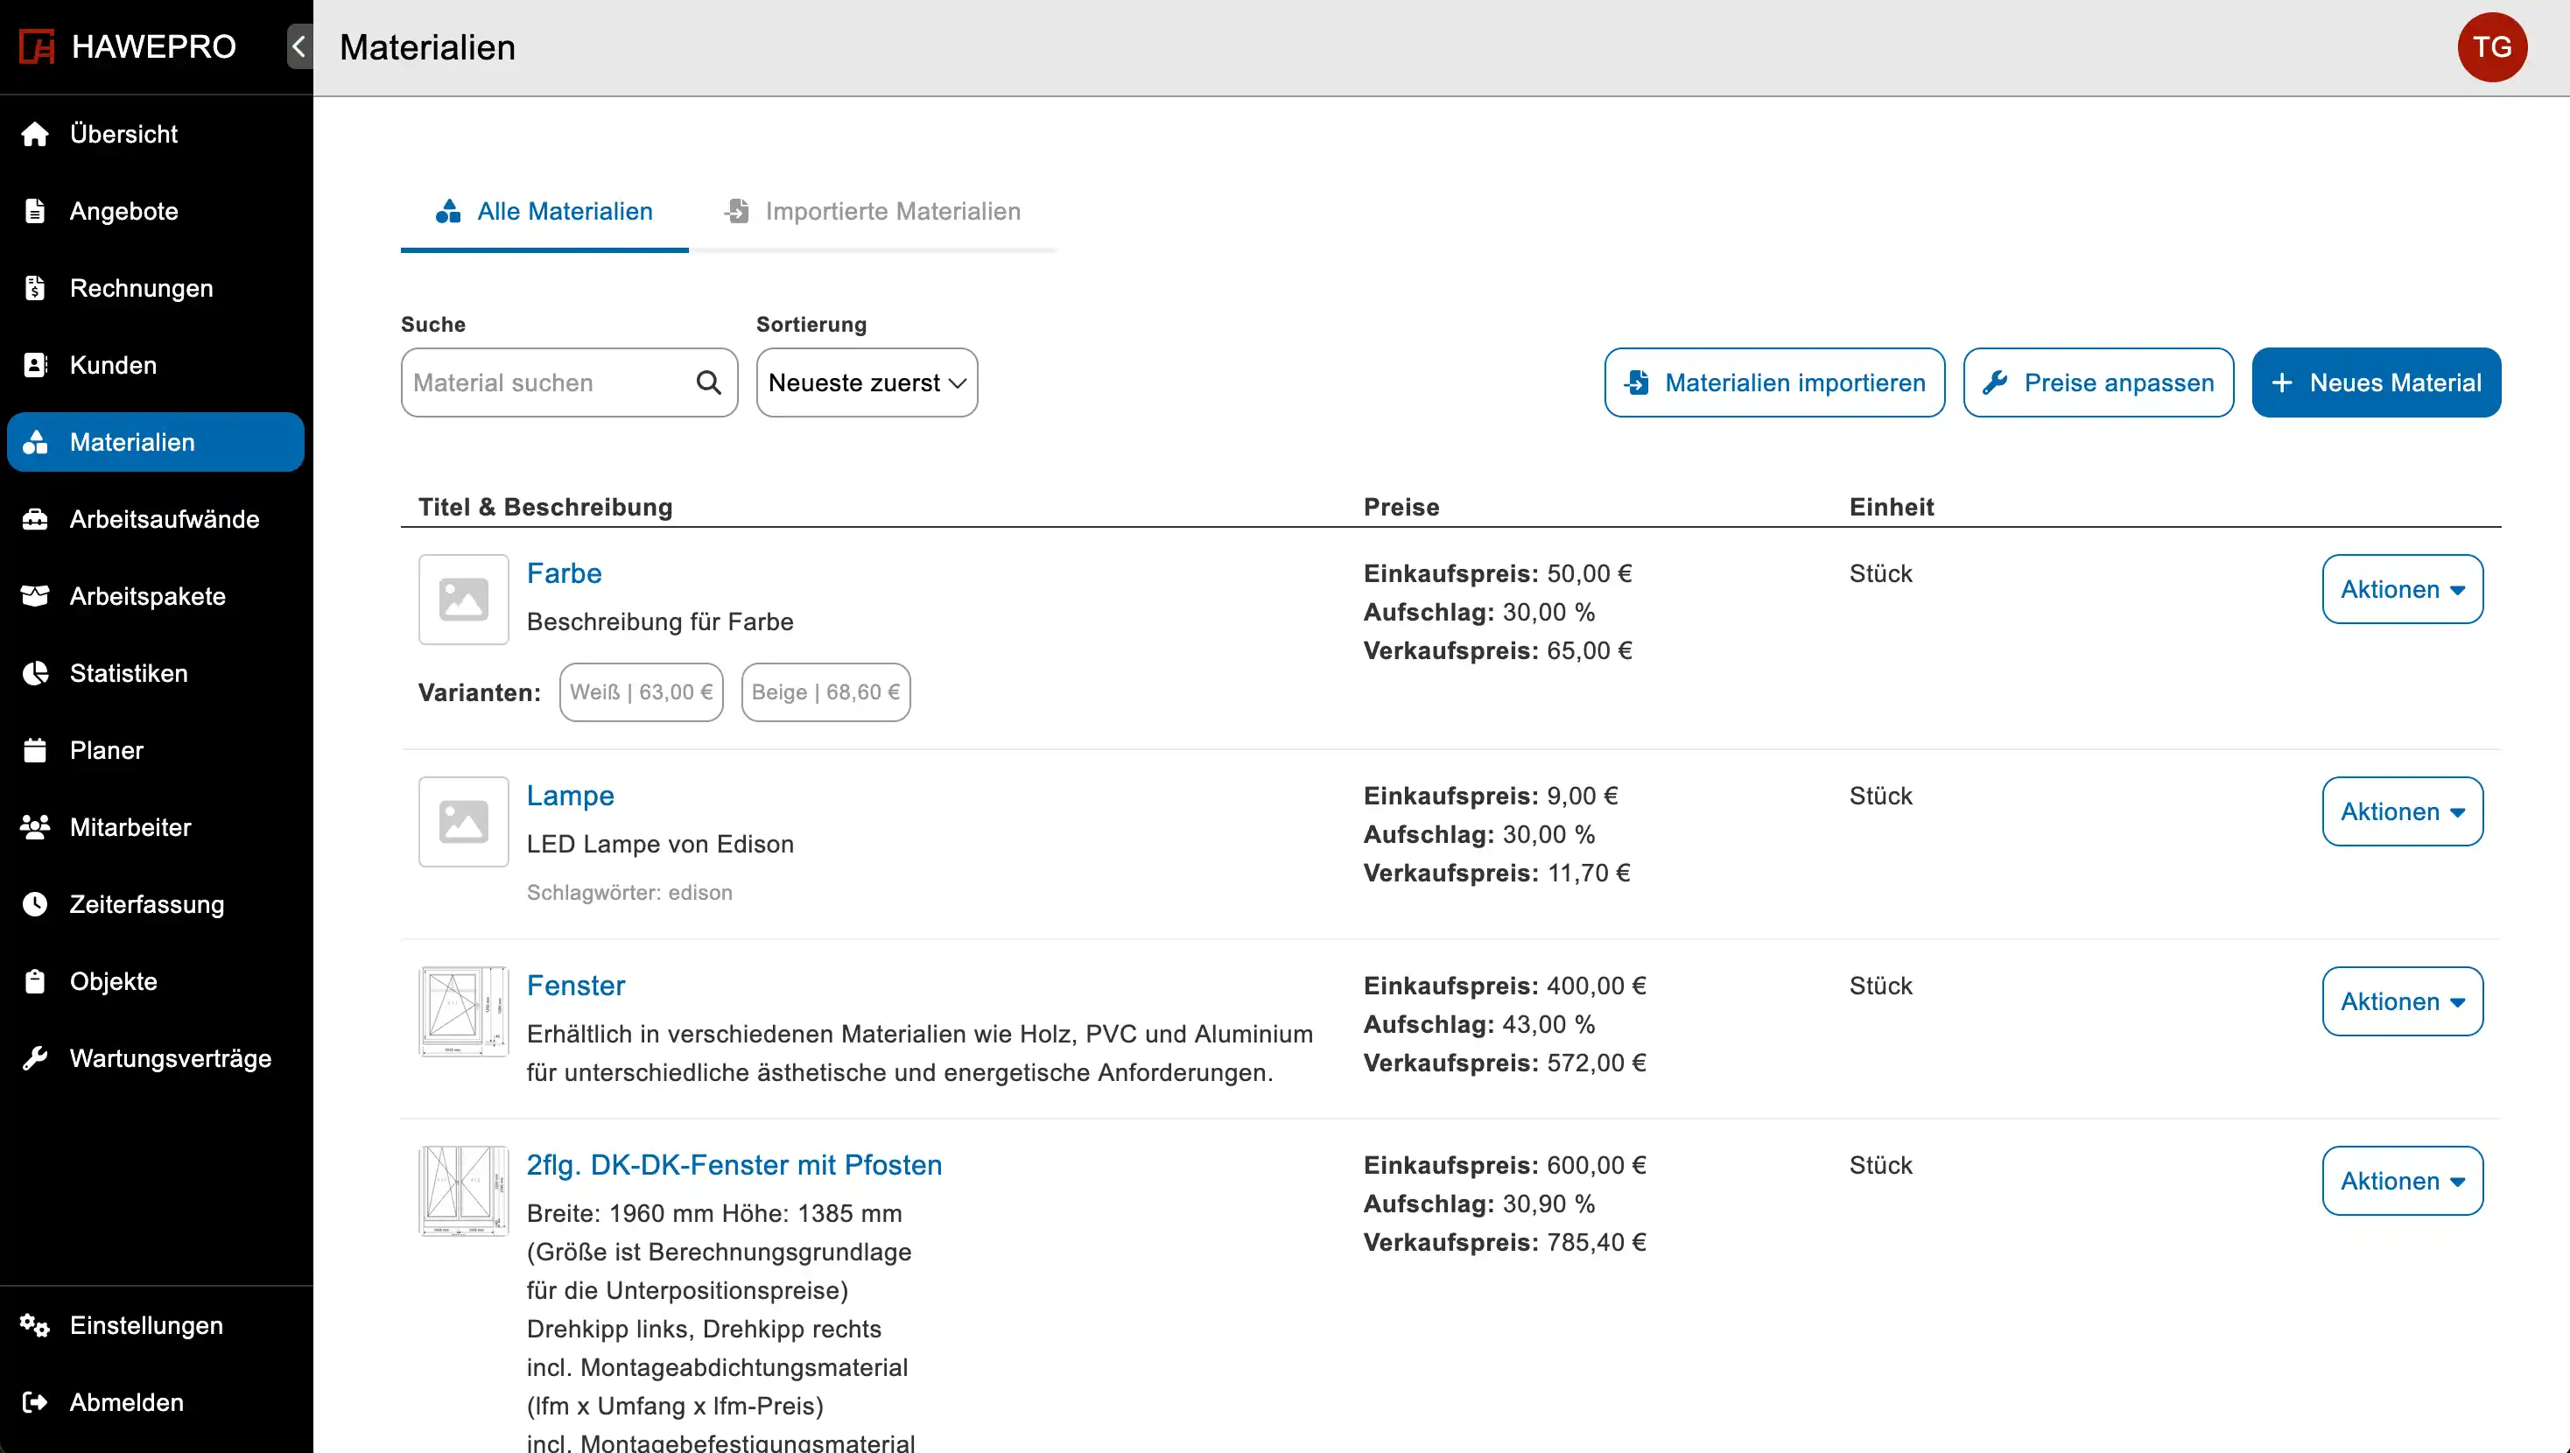Open the 2flg. DK-DK-Fenster mit Pfosten link
This screenshot has height=1453, width=2570.
[734, 1165]
